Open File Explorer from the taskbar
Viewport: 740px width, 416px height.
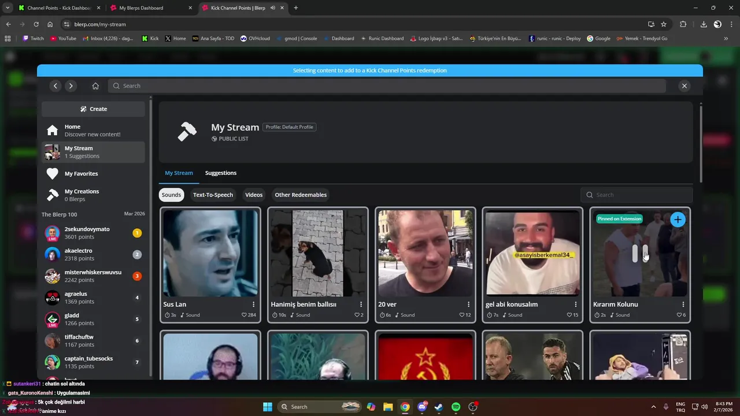click(x=388, y=407)
